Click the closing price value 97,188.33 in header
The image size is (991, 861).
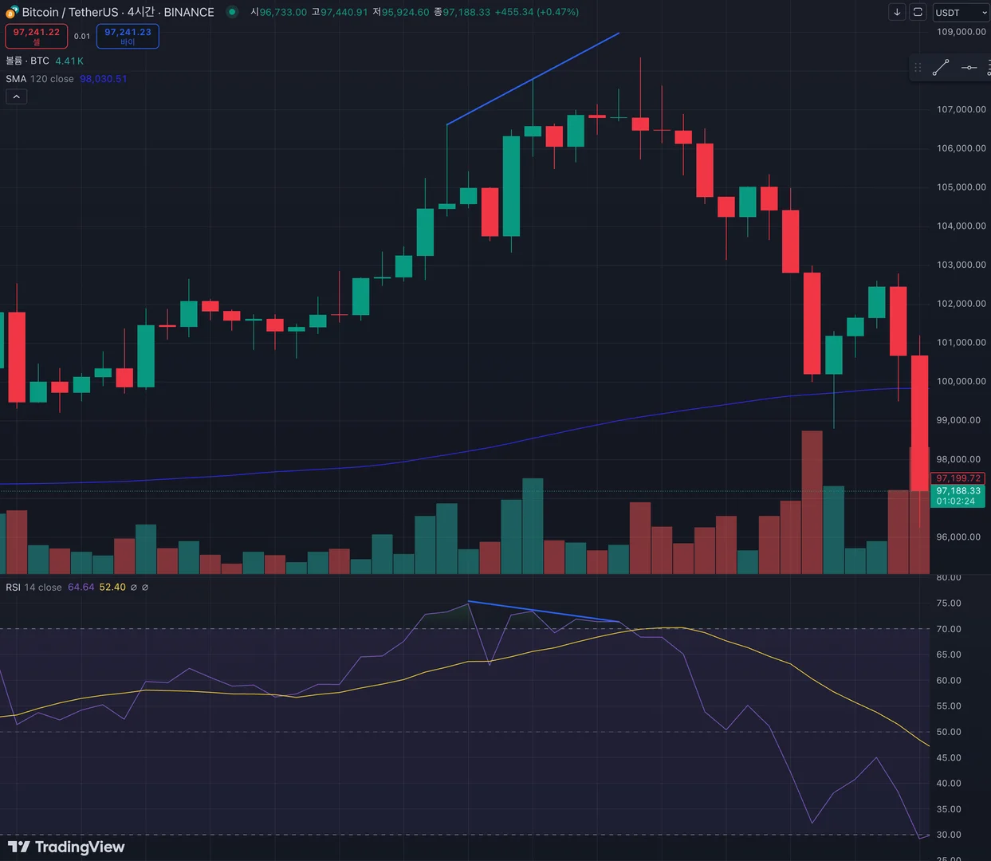click(466, 12)
